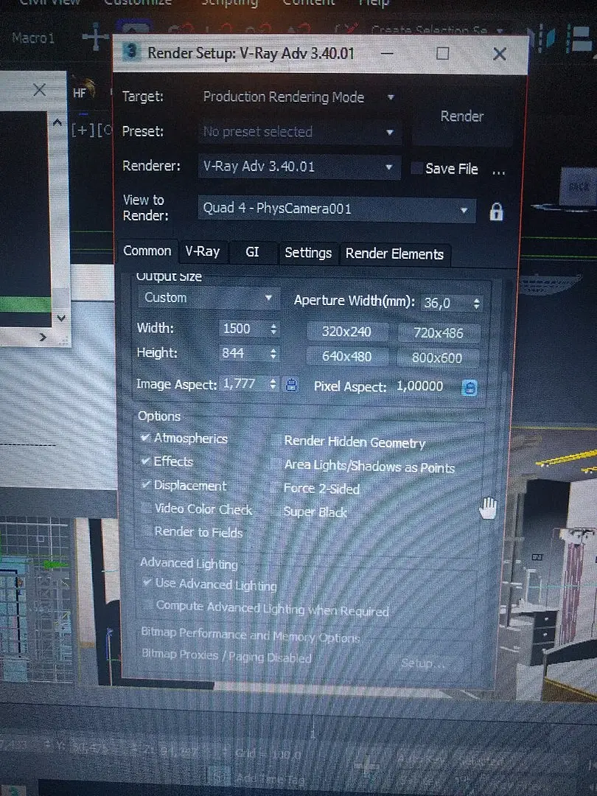Click the Render button

click(462, 116)
